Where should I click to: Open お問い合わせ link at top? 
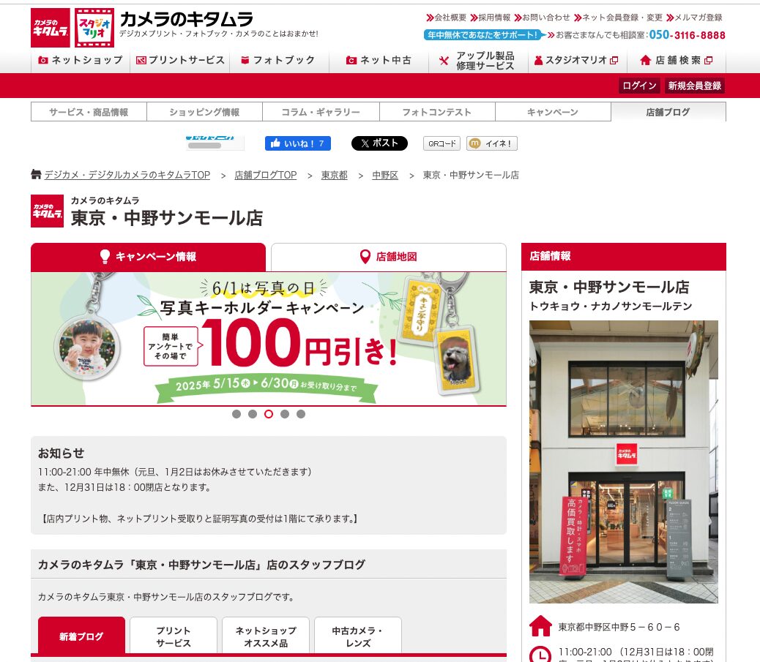543,18
